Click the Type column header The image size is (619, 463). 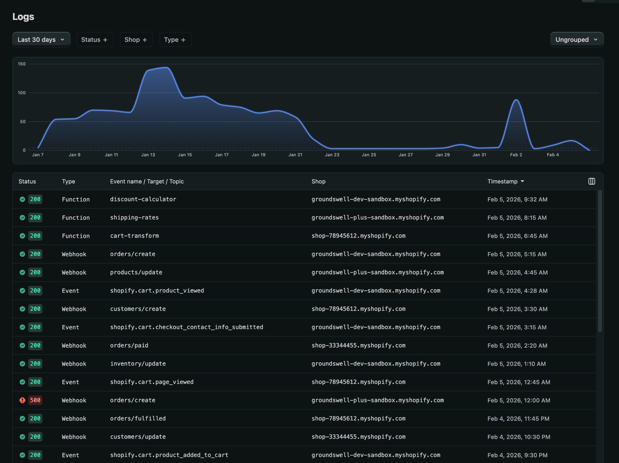[69, 181]
